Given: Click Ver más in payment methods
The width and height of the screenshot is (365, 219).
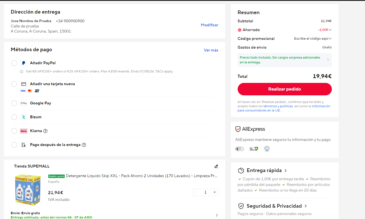Looking at the screenshot, I should tap(211, 50).
